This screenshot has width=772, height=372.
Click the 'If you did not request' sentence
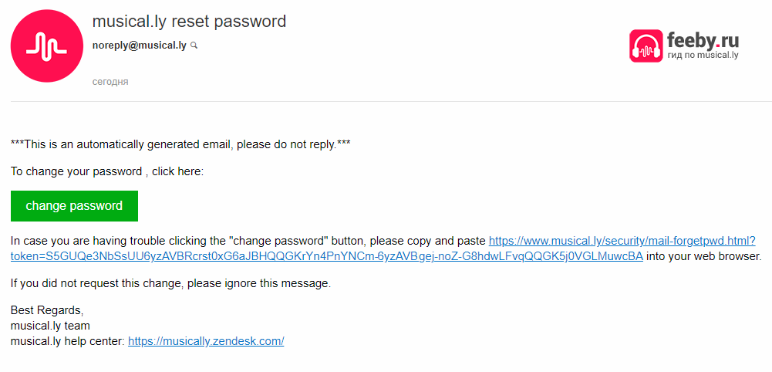pyautogui.click(x=170, y=283)
